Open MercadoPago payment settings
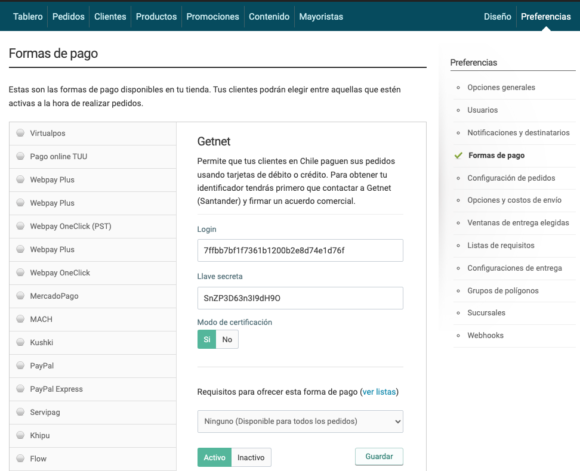 click(93, 296)
